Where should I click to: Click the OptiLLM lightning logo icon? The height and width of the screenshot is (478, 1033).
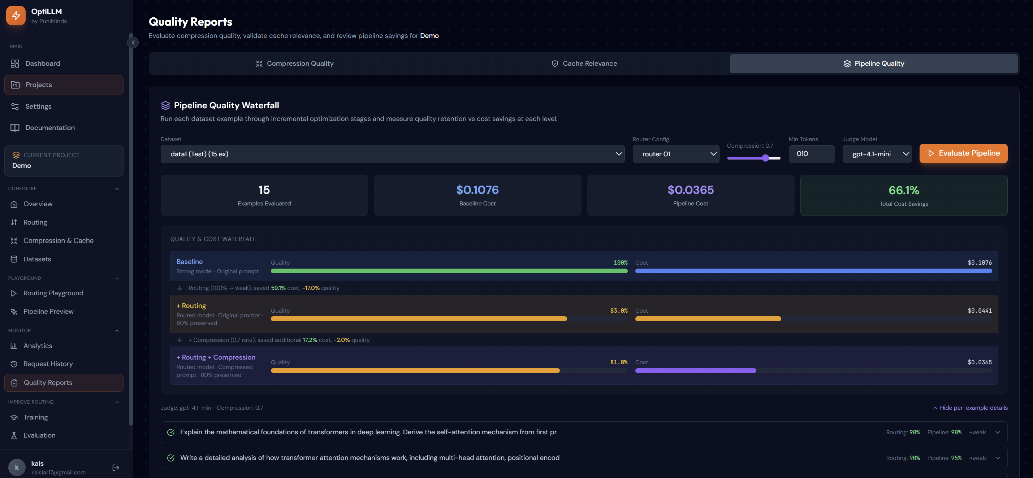[16, 16]
